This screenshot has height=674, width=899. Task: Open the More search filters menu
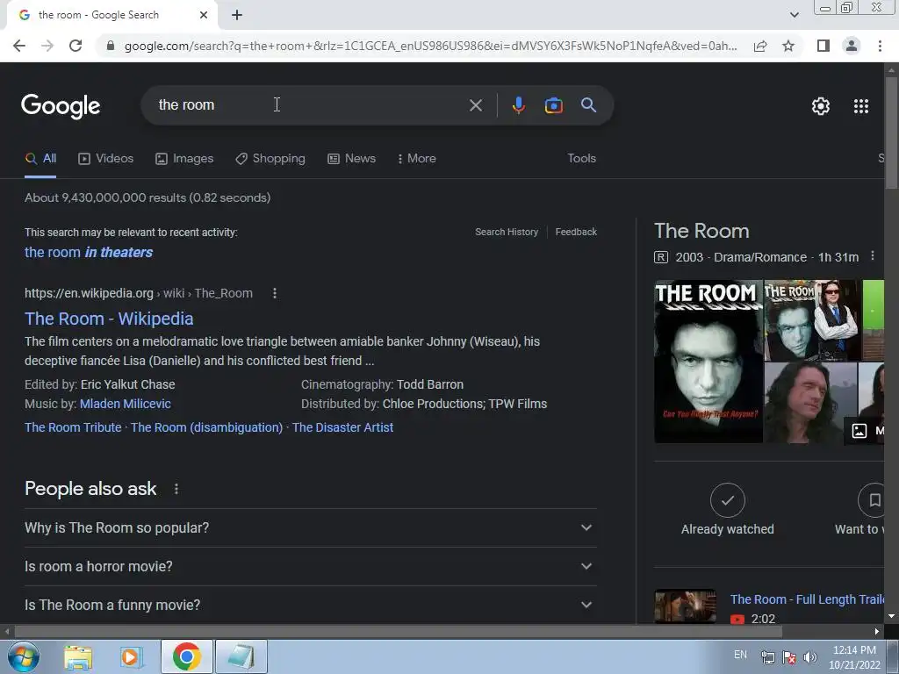(x=417, y=159)
